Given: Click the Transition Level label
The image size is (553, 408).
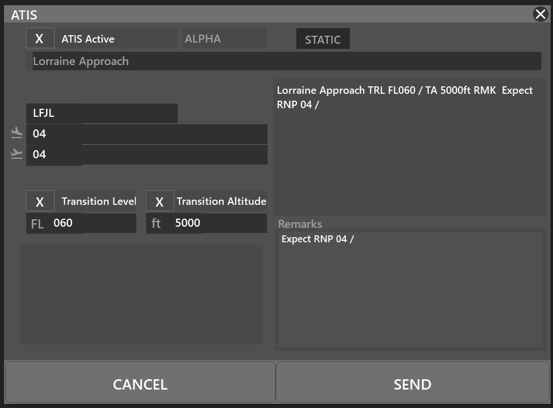Looking at the screenshot, I should coord(99,201).
